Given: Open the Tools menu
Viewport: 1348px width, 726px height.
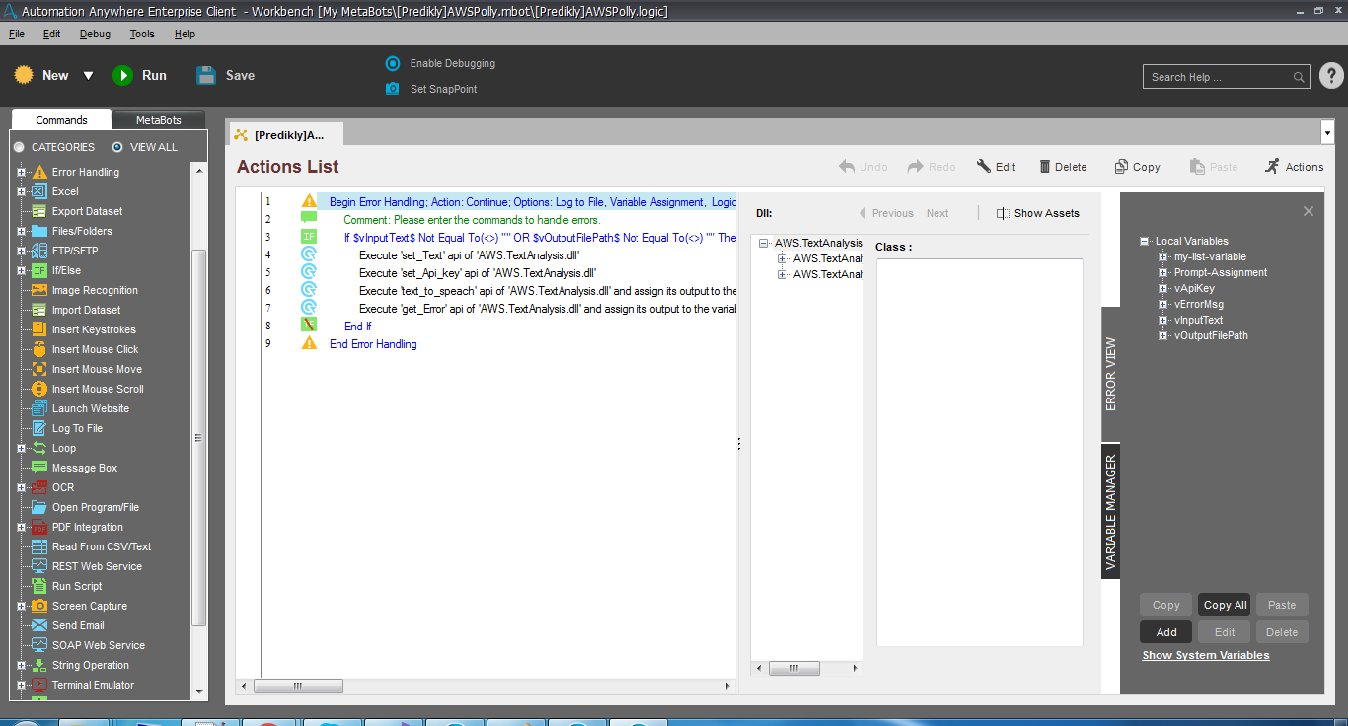Looking at the screenshot, I should click(x=142, y=34).
